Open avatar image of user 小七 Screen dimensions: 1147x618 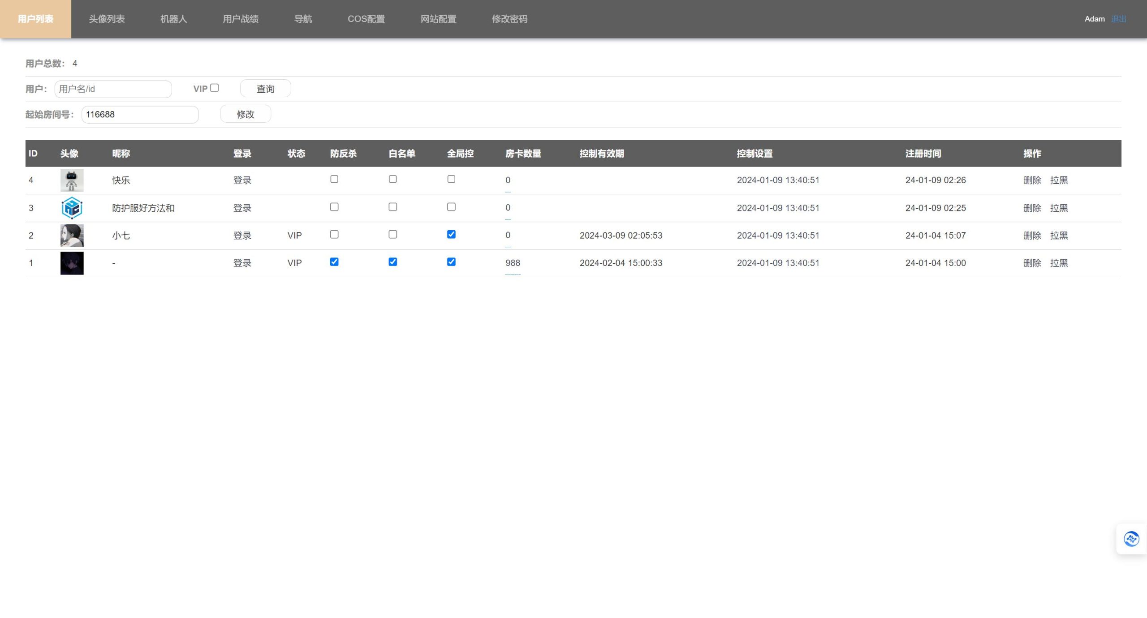(72, 236)
